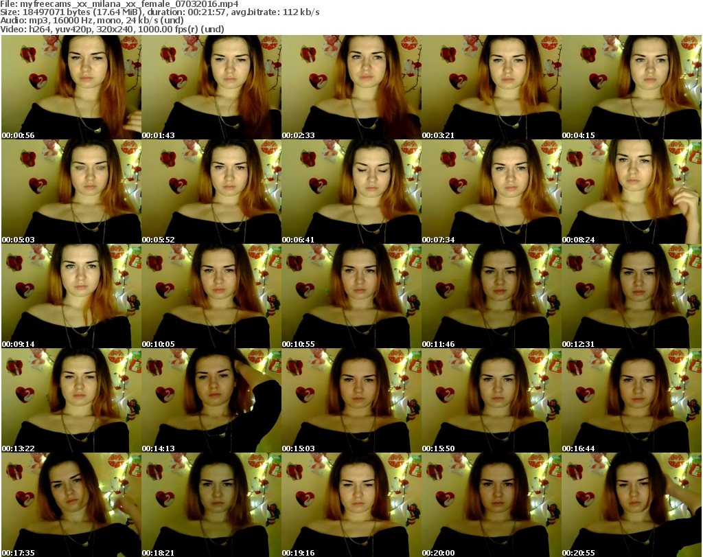Choose the frame marked 00:12:31

[x=631, y=296]
